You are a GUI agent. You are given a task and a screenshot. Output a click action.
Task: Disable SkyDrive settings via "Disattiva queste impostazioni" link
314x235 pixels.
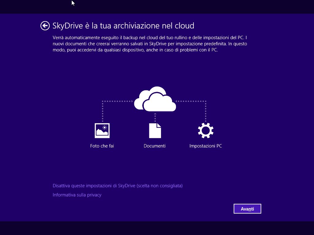[x=117, y=186]
